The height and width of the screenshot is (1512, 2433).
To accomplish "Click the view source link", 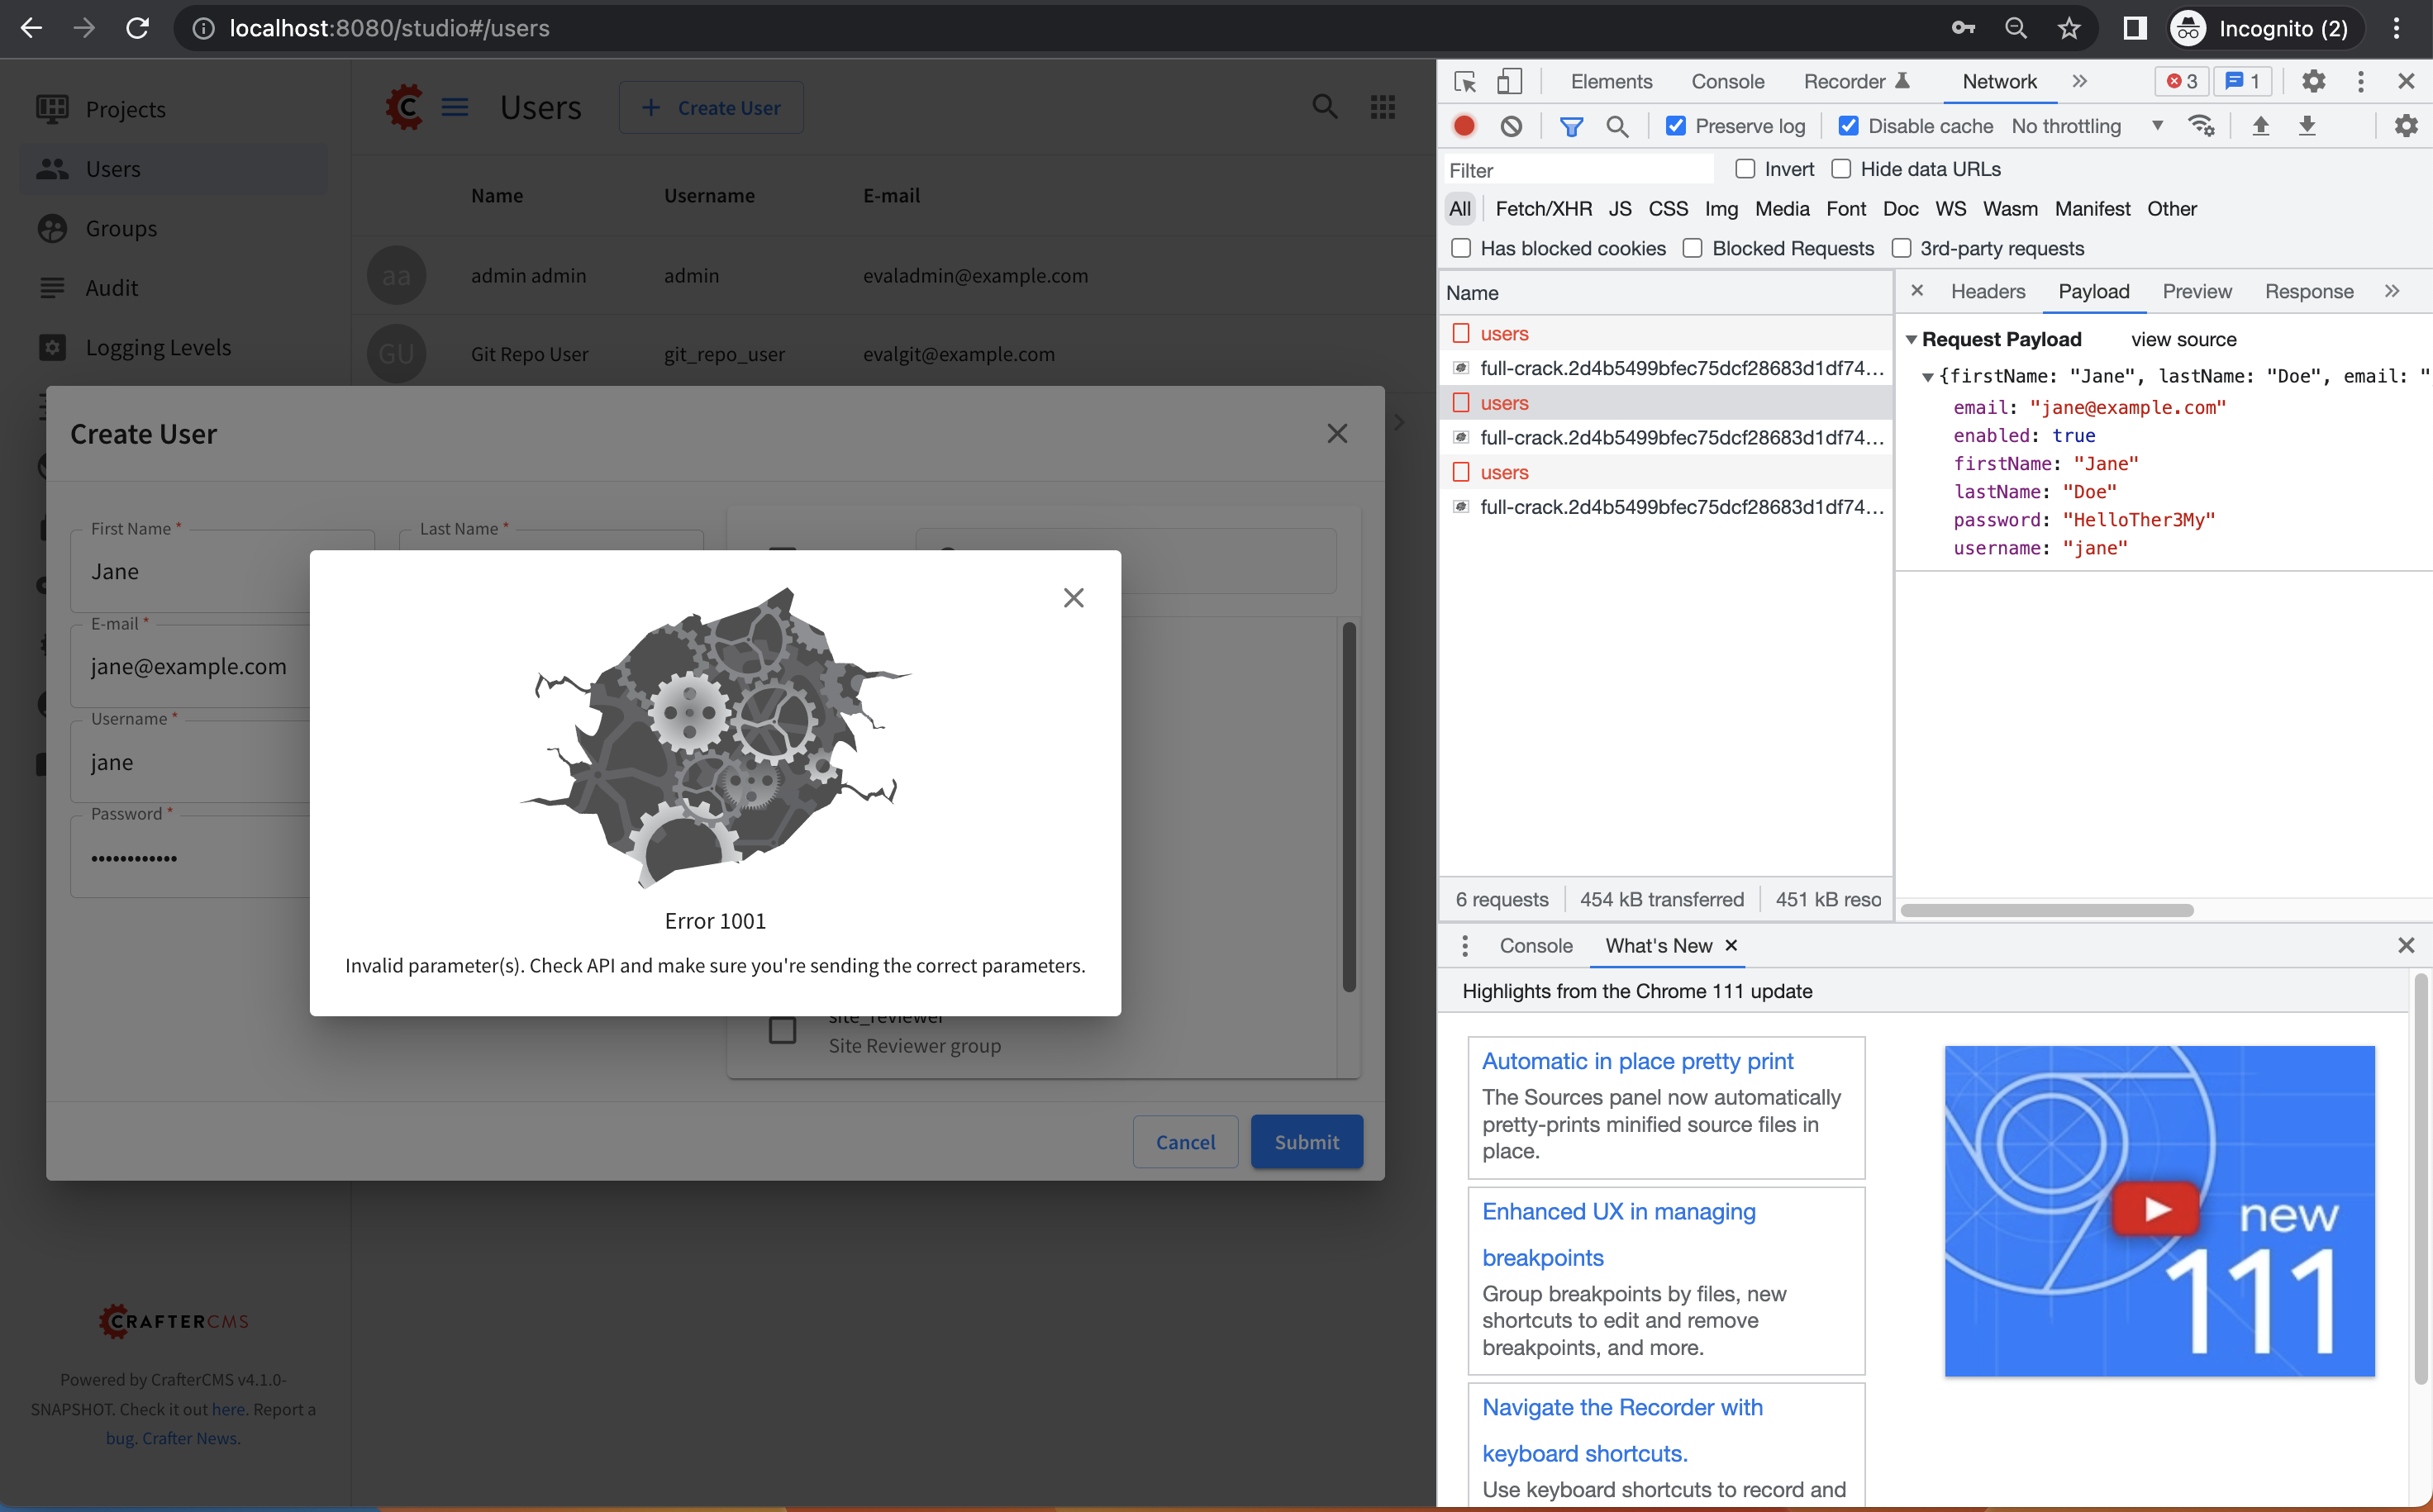I will (x=2183, y=339).
